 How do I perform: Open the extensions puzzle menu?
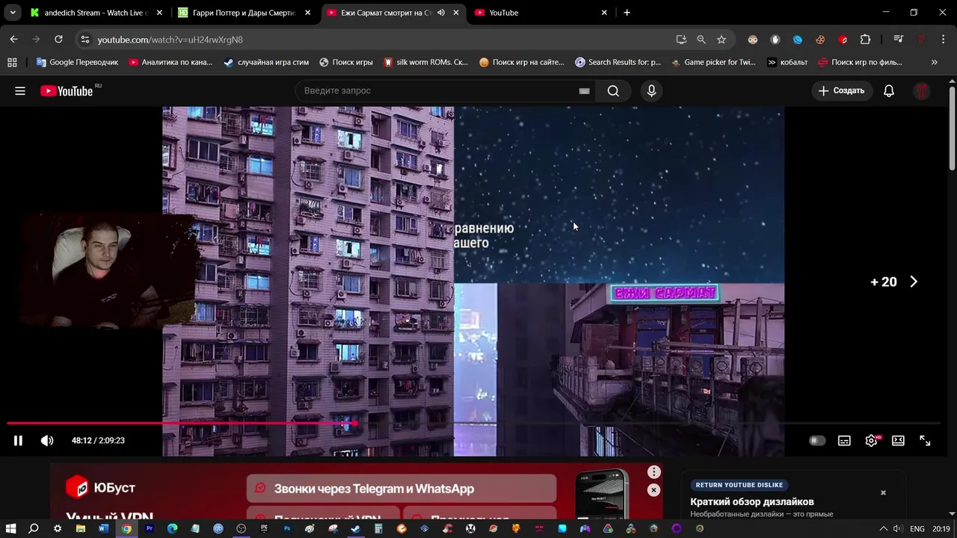point(865,40)
